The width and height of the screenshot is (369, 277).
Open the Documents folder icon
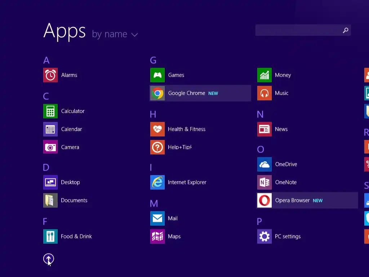(50, 201)
